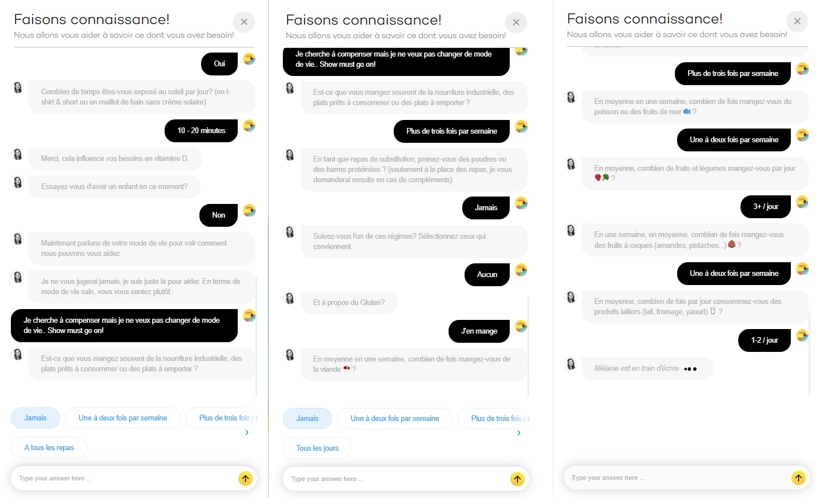The width and height of the screenshot is (816, 501).
Task: Select 'Jamais' chip in middle panel
Action: [307, 419]
